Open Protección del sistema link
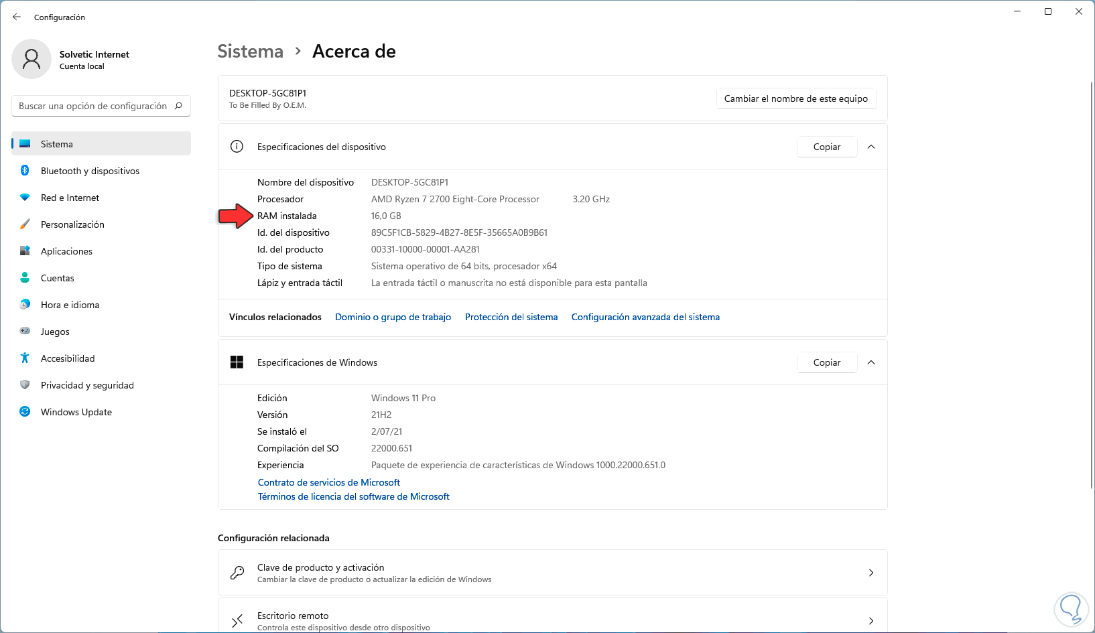The width and height of the screenshot is (1095, 633). pos(511,317)
